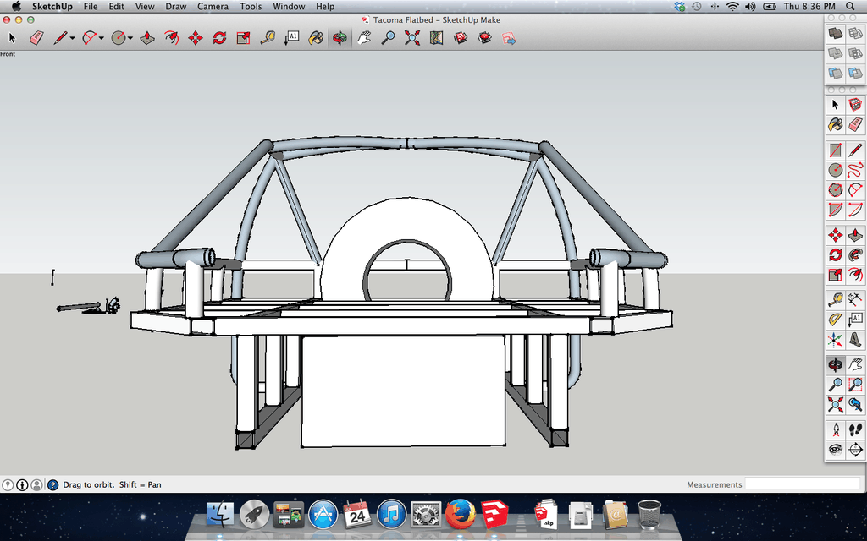Click the credits info status bar icon
The height and width of the screenshot is (541, 867).
[22, 484]
